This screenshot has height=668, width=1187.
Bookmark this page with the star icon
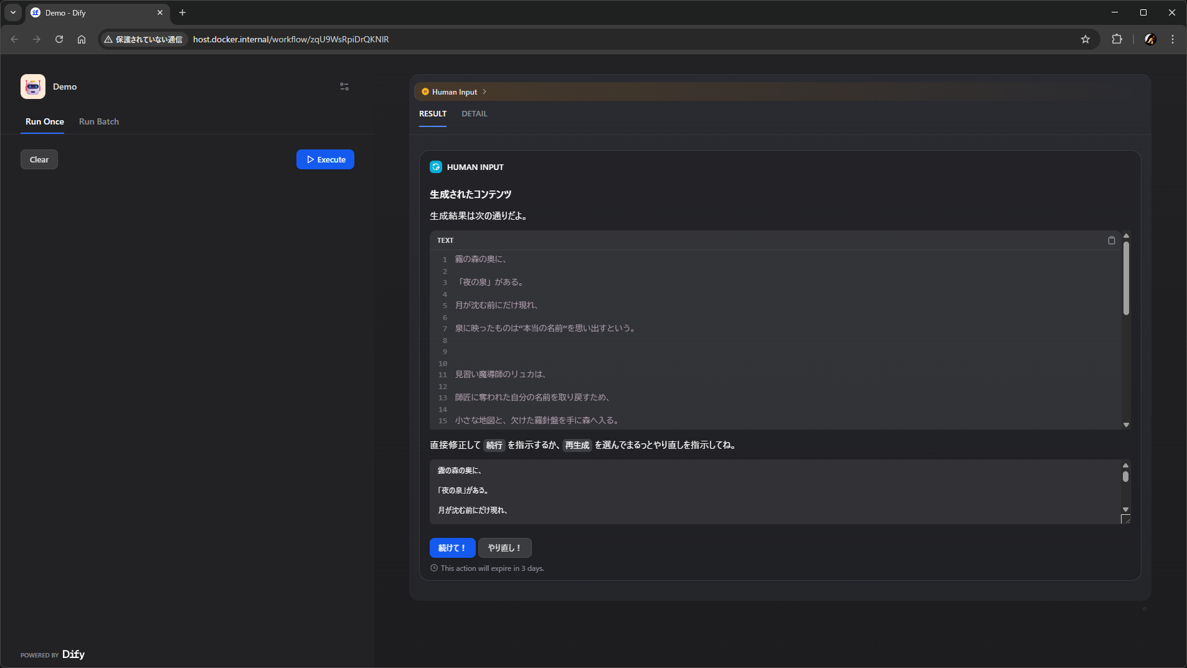click(x=1085, y=39)
